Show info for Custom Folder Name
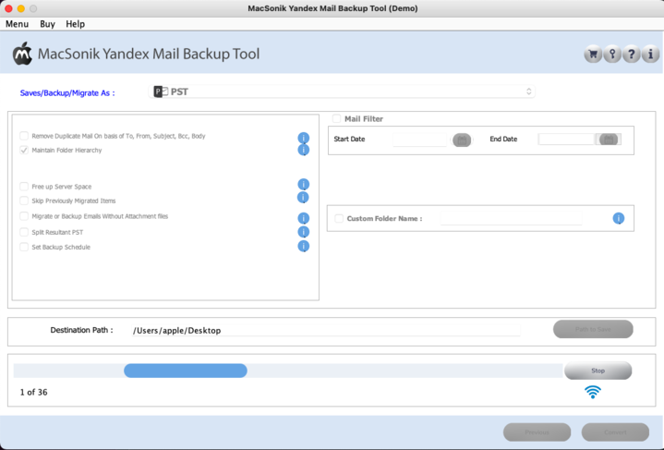Screen dimensions: 664x450 pyautogui.click(x=618, y=218)
